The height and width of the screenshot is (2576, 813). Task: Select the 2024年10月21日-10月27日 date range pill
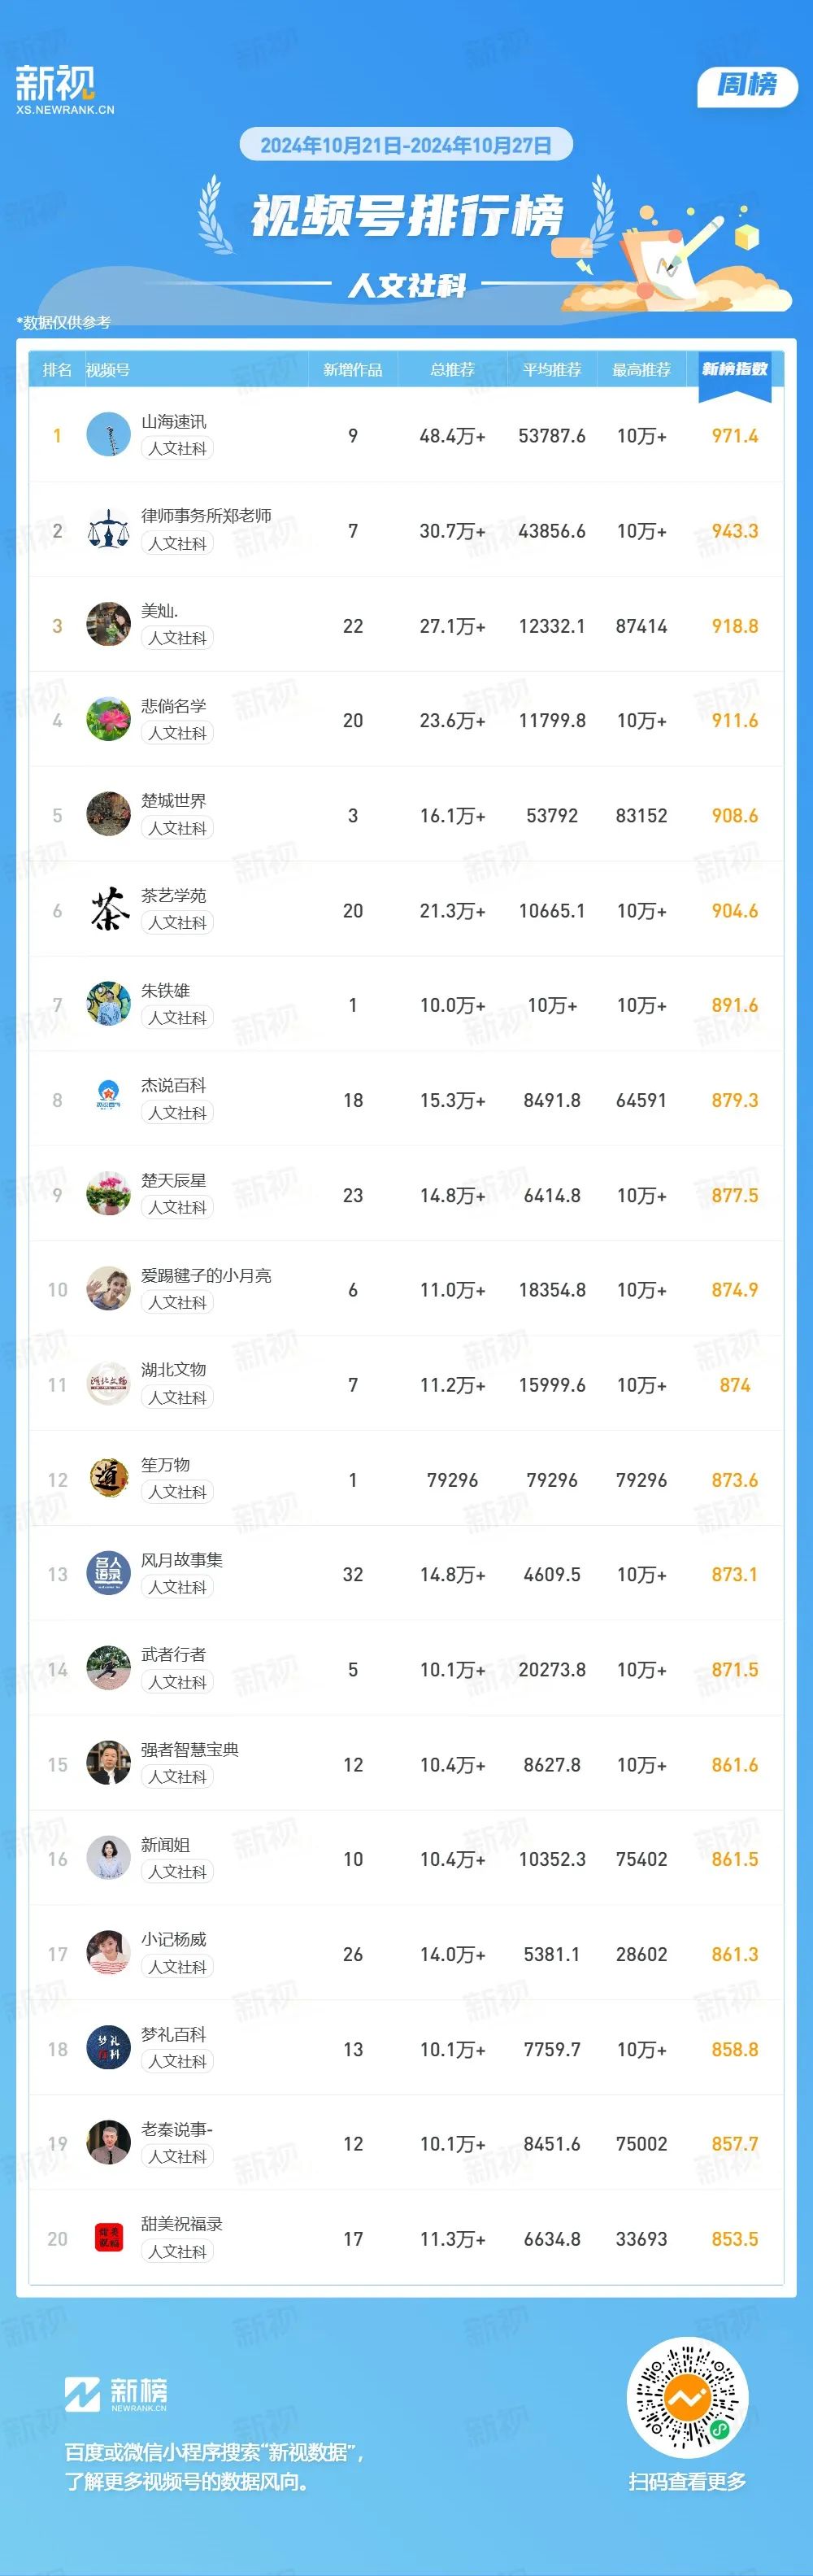pyautogui.click(x=406, y=145)
